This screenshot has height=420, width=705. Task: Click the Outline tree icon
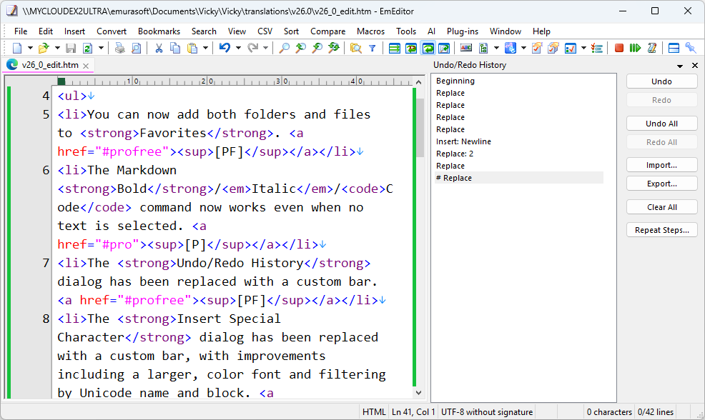(x=484, y=48)
